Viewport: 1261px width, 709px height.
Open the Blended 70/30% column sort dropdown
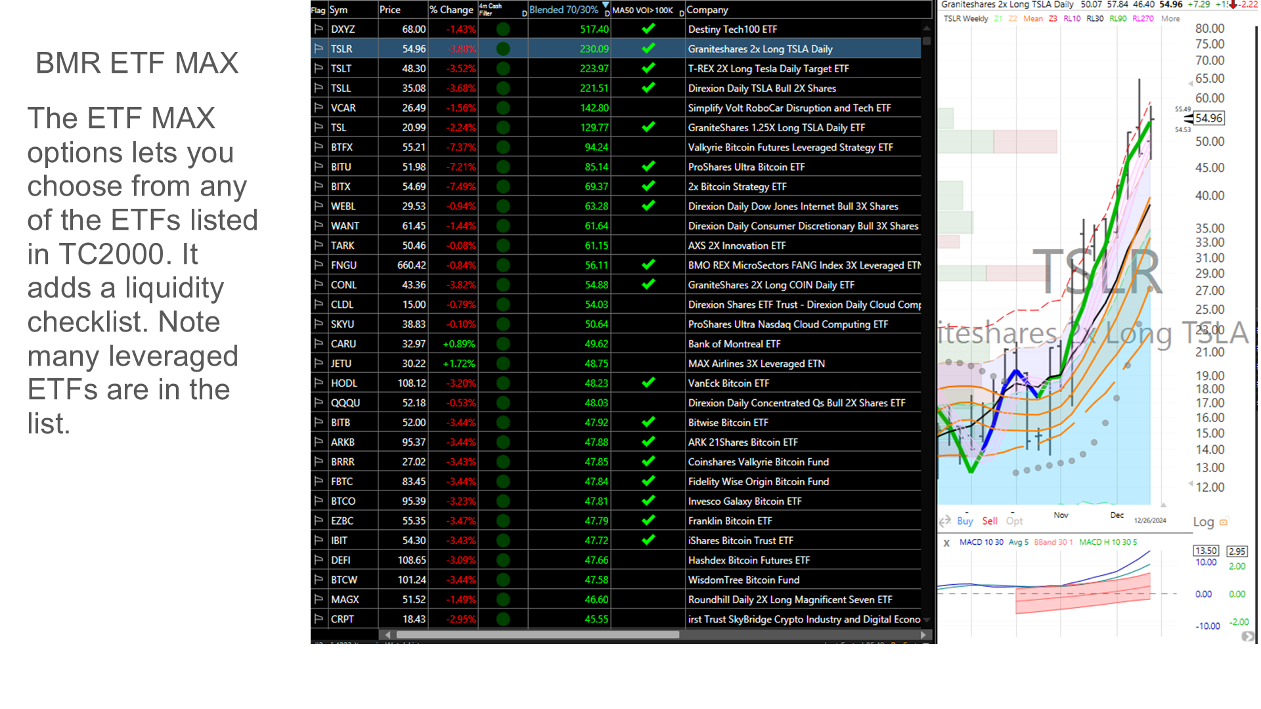coord(605,6)
